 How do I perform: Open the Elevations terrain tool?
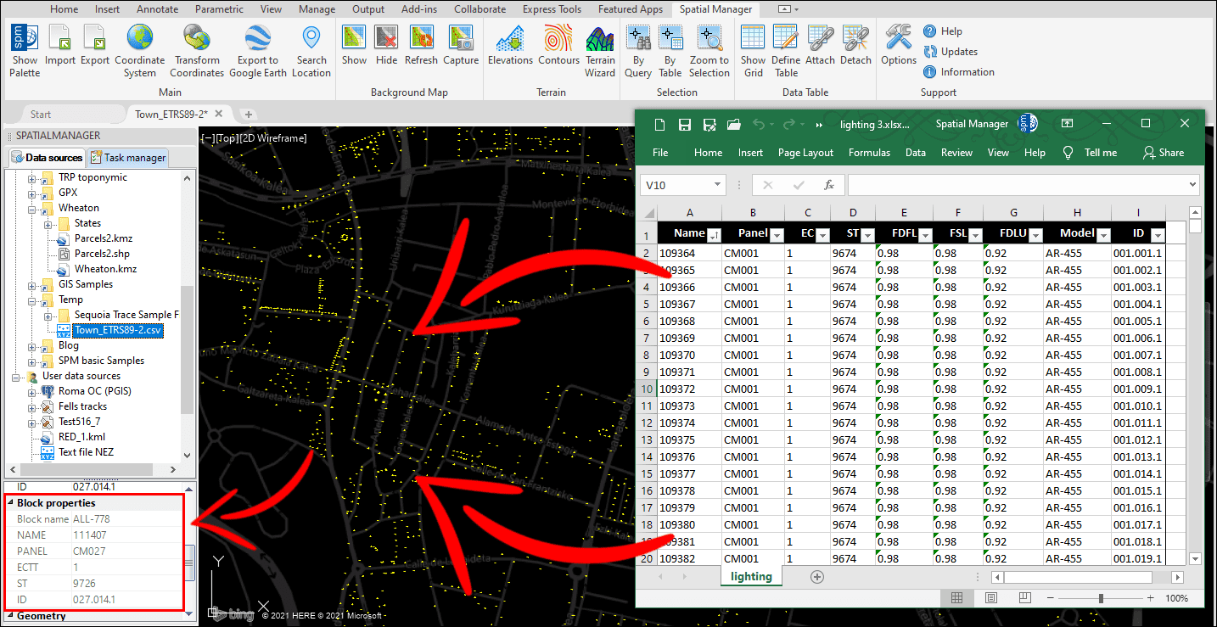point(510,45)
